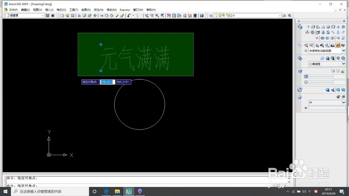
Task: Toggle layer 0 on/off lightbulb
Action: (216, 16)
